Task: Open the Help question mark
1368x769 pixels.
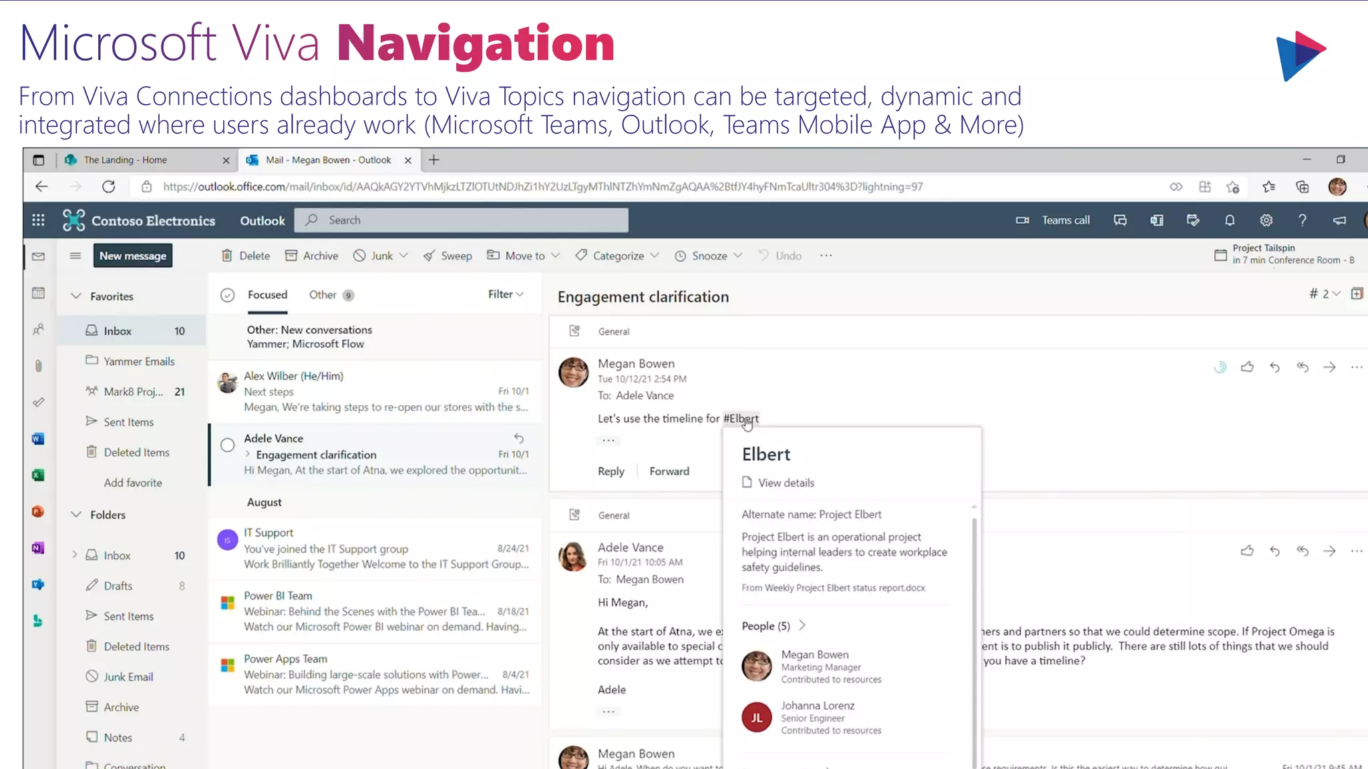Action: [1302, 220]
